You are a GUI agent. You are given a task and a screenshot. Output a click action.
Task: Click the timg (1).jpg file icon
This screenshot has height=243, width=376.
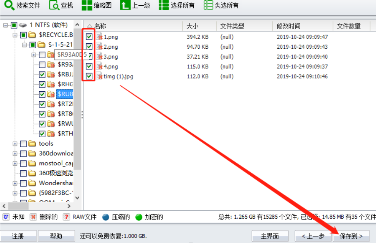click(x=99, y=76)
